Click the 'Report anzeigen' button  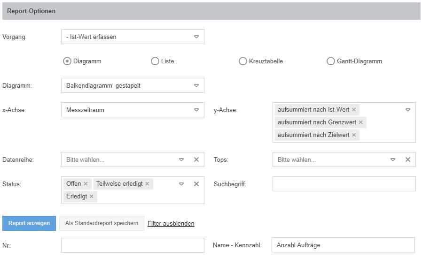coord(29,223)
